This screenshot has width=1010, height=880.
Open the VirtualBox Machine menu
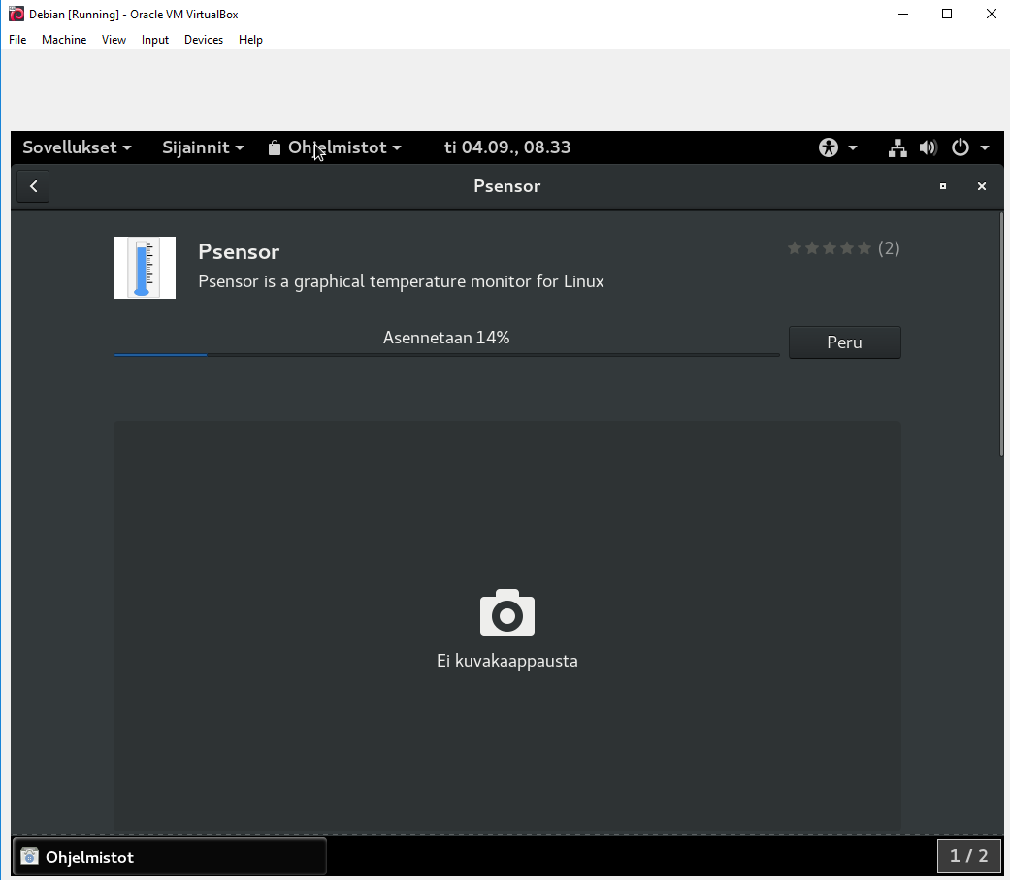click(x=64, y=40)
